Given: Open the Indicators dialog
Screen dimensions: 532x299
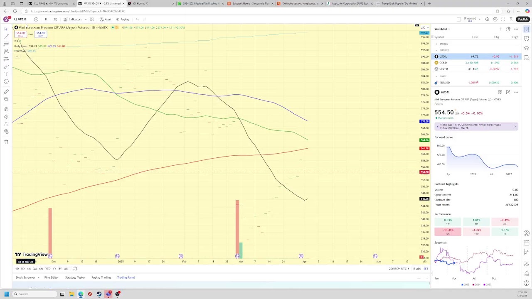Looking at the screenshot, I should (73, 19).
